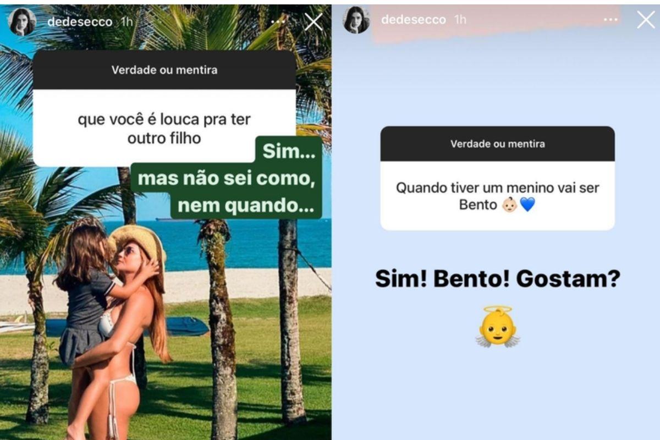The height and width of the screenshot is (440, 660).
Task: Open the right story's profile avatar
Action: (356, 20)
